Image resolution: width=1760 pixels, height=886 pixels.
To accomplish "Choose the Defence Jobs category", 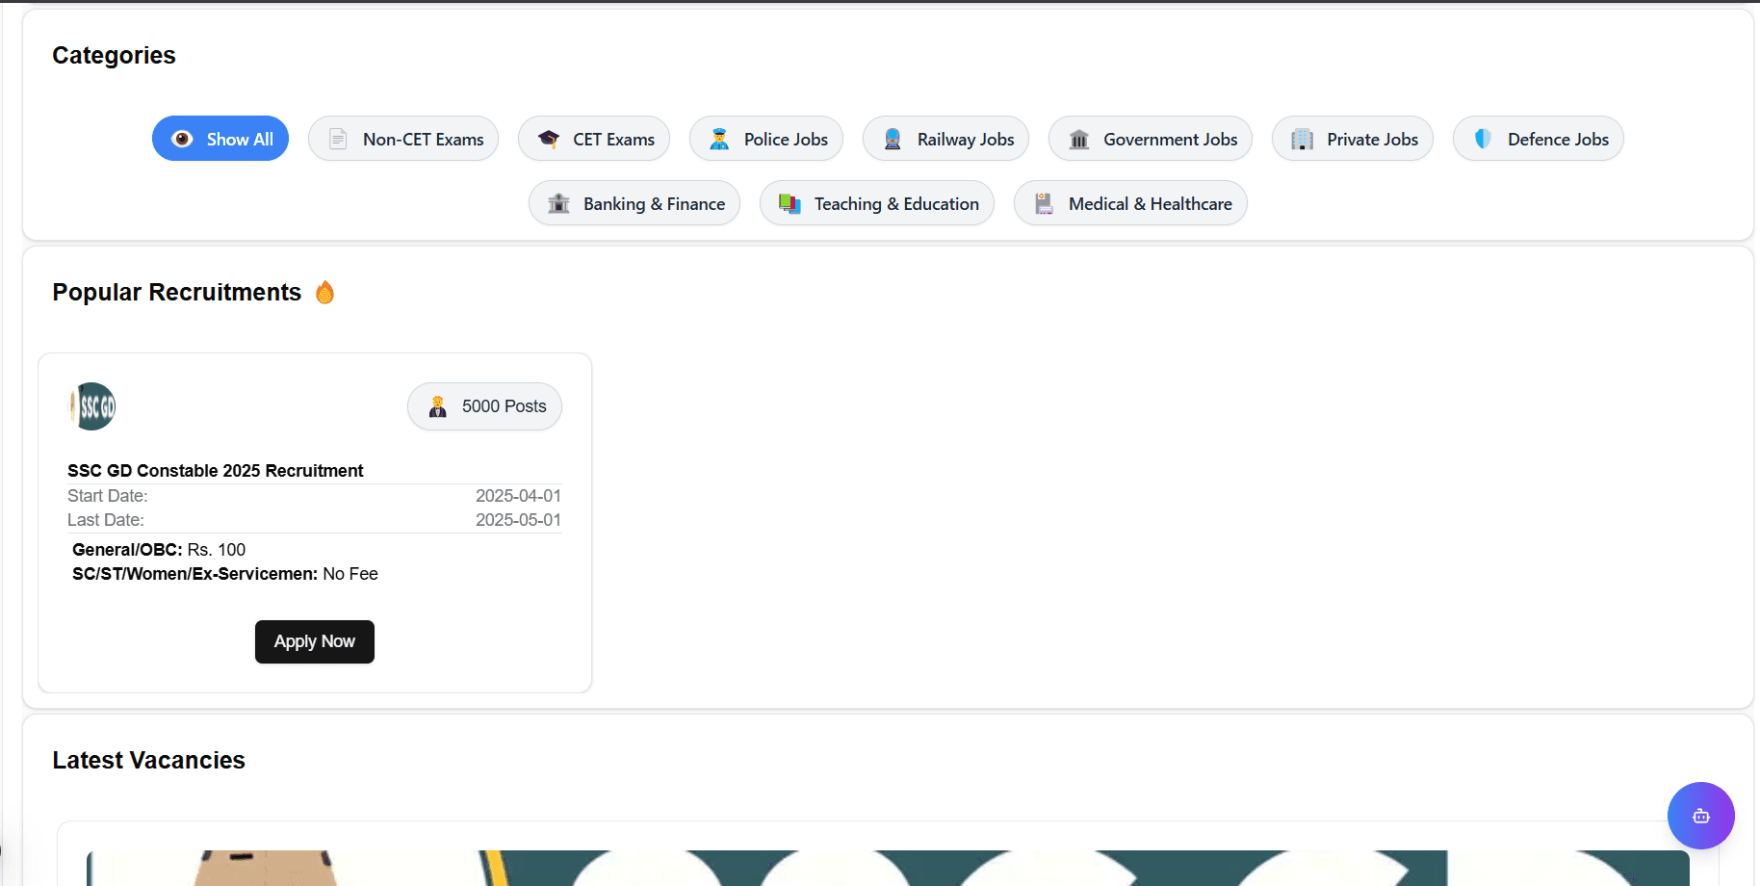I will pyautogui.click(x=1539, y=139).
